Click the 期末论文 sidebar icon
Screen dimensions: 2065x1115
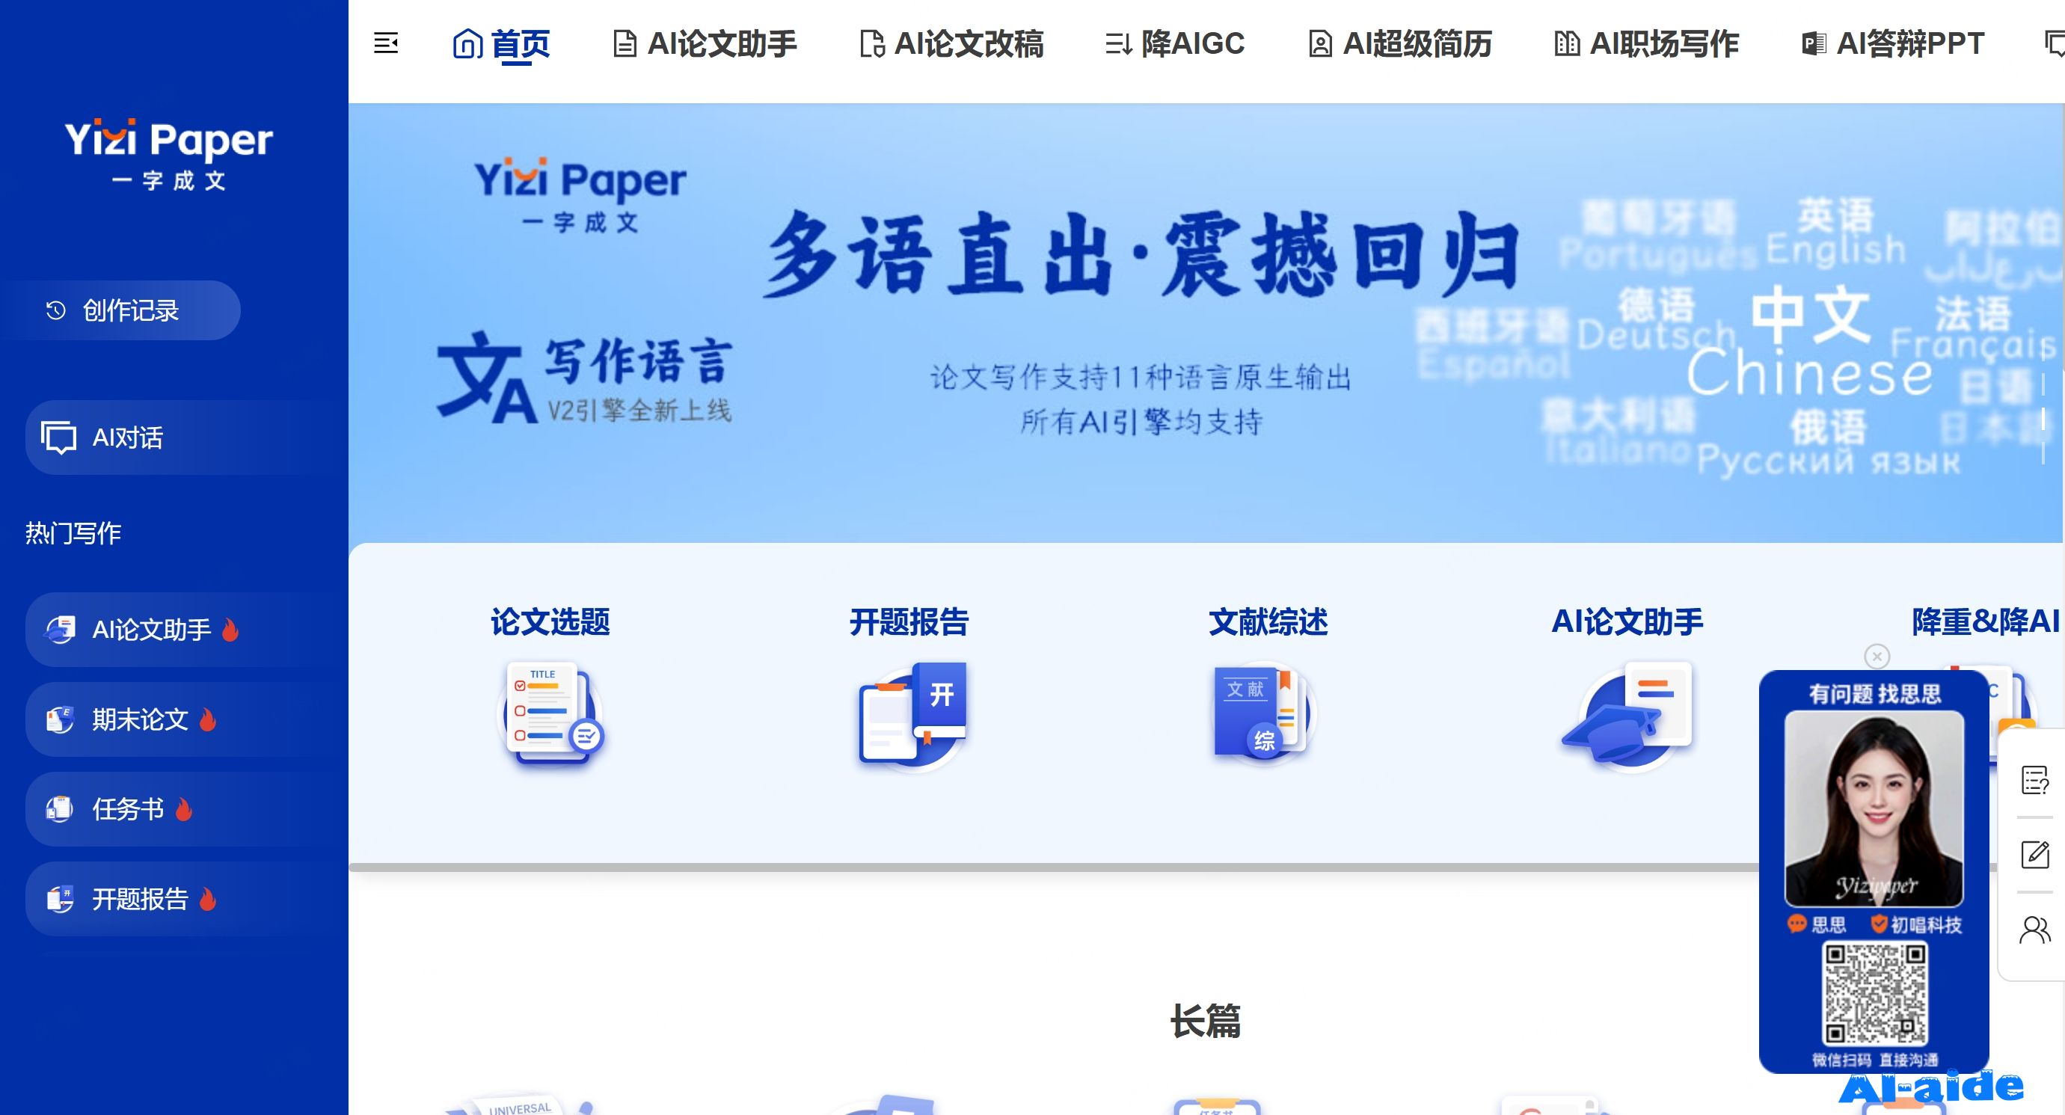pos(60,720)
